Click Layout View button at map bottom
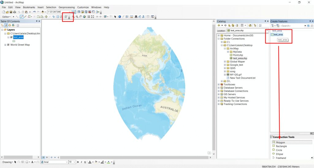Screen dimensions: 314x168 pyautogui.click(x=47, y=157)
